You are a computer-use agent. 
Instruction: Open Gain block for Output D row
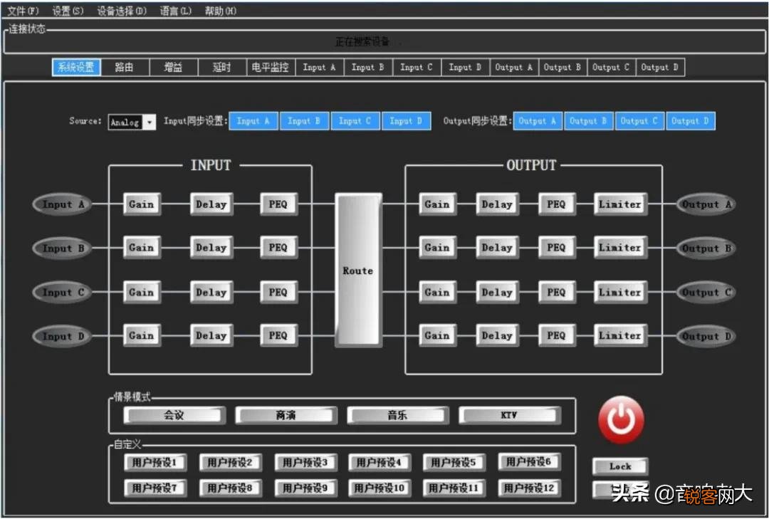click(x=437, y=335)
